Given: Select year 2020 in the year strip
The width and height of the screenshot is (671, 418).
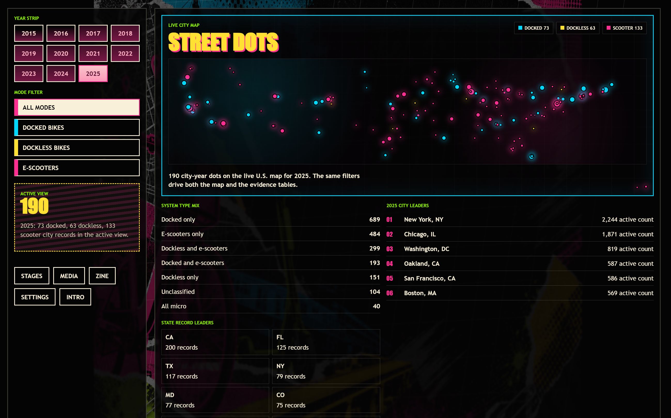Looking at the screenshot, I should coord(61,54).
